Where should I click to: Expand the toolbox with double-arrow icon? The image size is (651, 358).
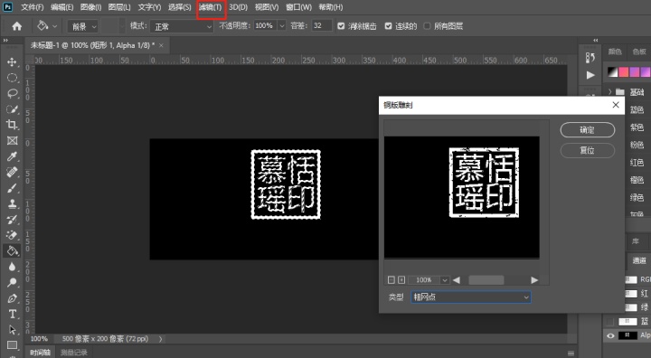coord(5,41)
